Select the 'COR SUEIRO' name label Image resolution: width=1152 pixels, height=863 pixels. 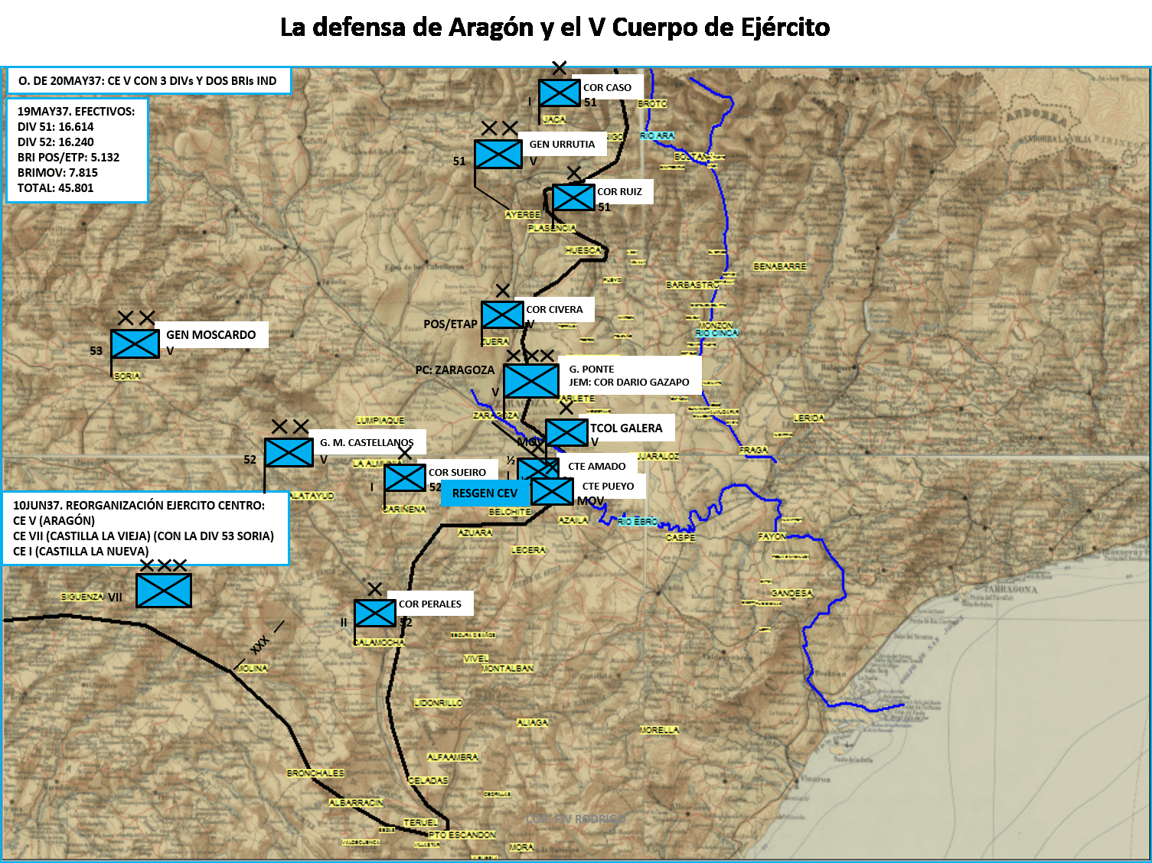click(458, 472)
